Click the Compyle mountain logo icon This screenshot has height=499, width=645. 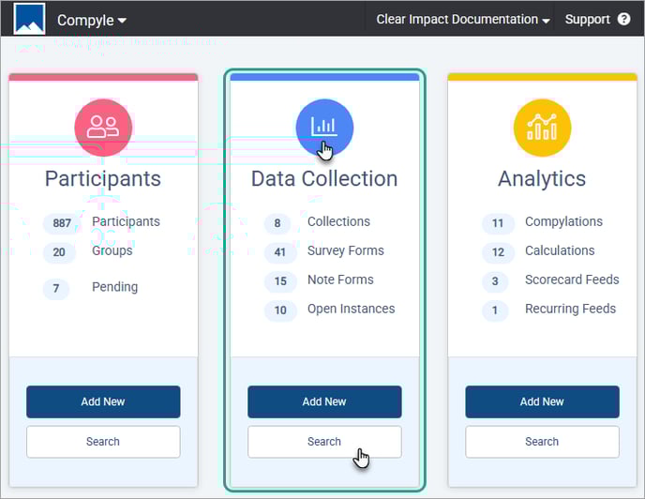pos(29,19)
